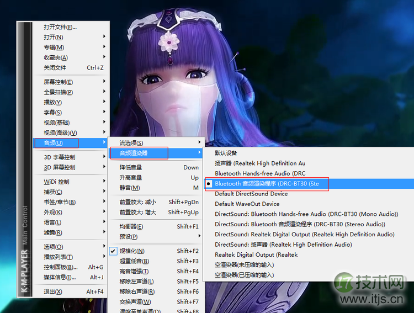Select 音频渲染器 submenu item
The image size is (414, 313).
click(156, 153)
